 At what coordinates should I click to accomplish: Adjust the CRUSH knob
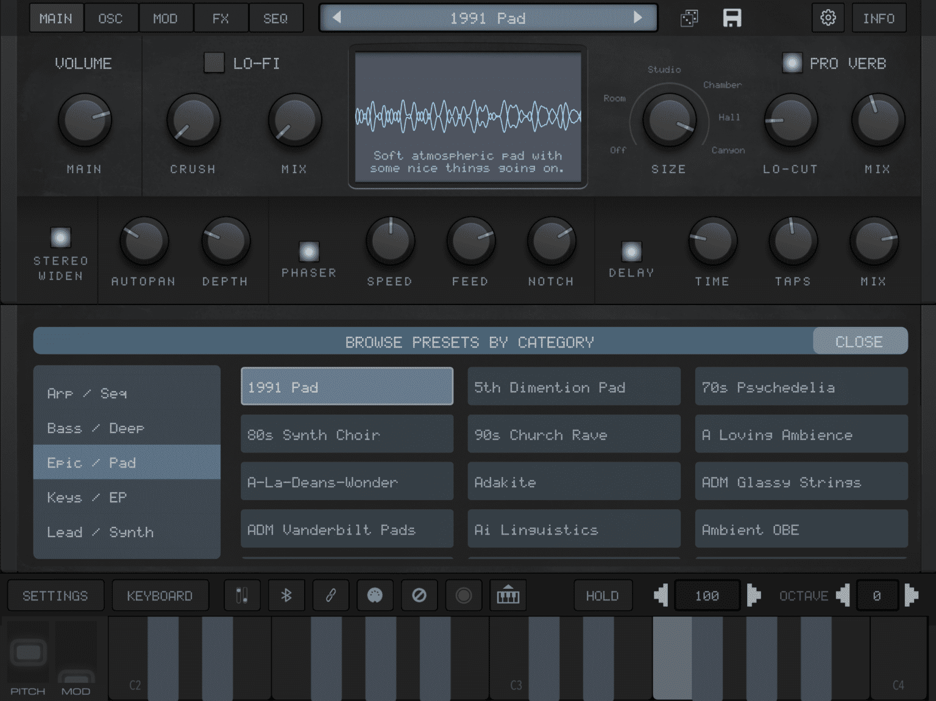click(x=193, y=121)
